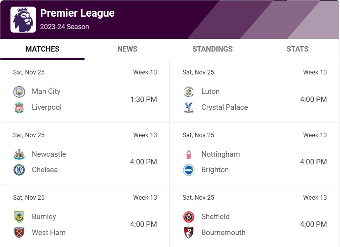Click the Nottingham Forest tree crest
This screenshot has height=247, width=340.
coord(189,154)
